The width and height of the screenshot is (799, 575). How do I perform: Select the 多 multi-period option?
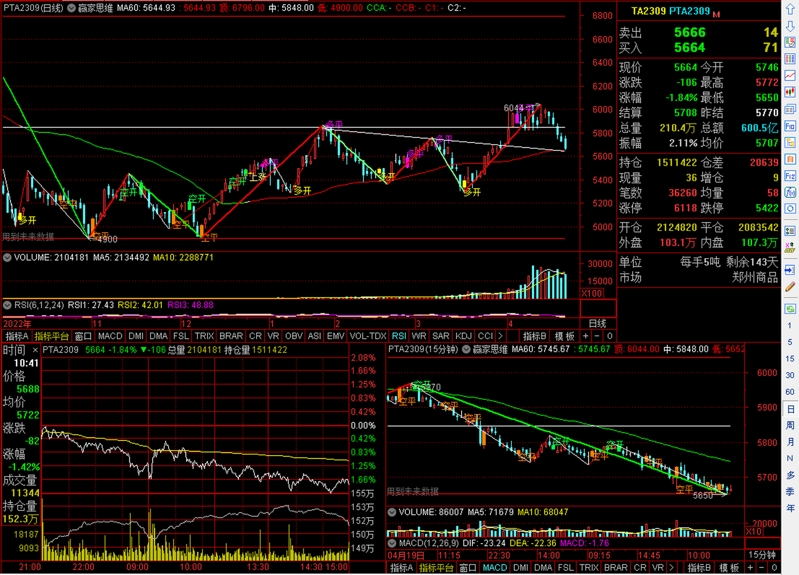click(790, 475)
